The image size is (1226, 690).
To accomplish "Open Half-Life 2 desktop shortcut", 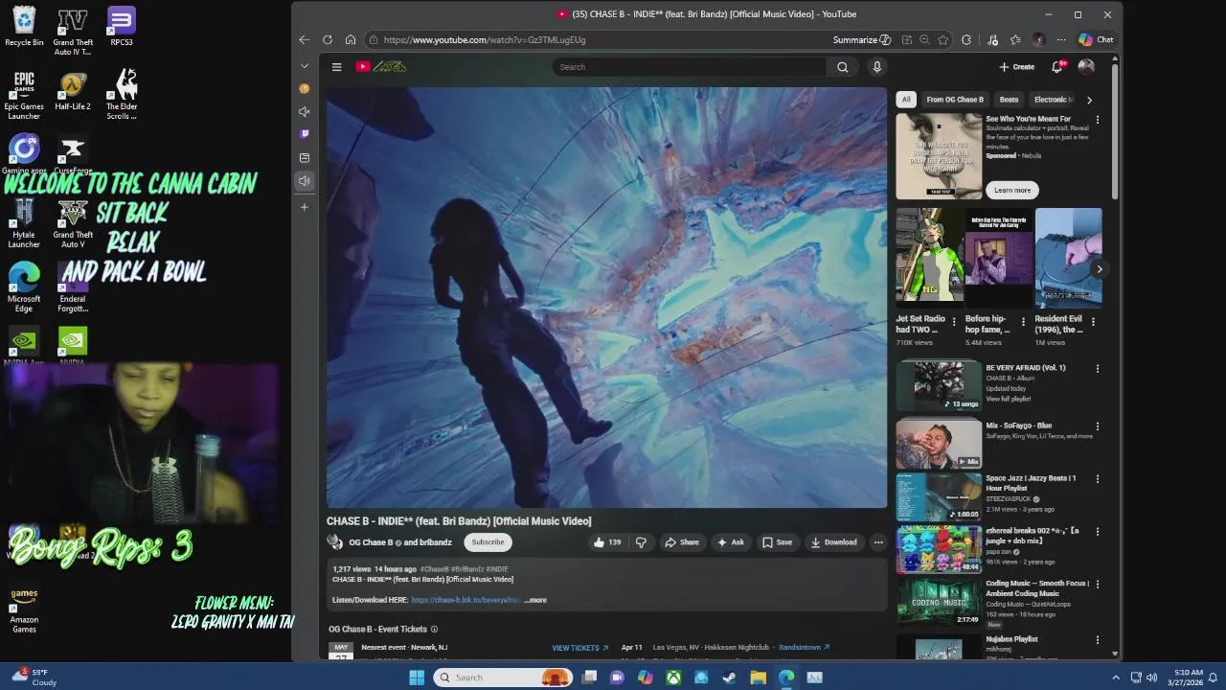I will (x=73, y=90).
